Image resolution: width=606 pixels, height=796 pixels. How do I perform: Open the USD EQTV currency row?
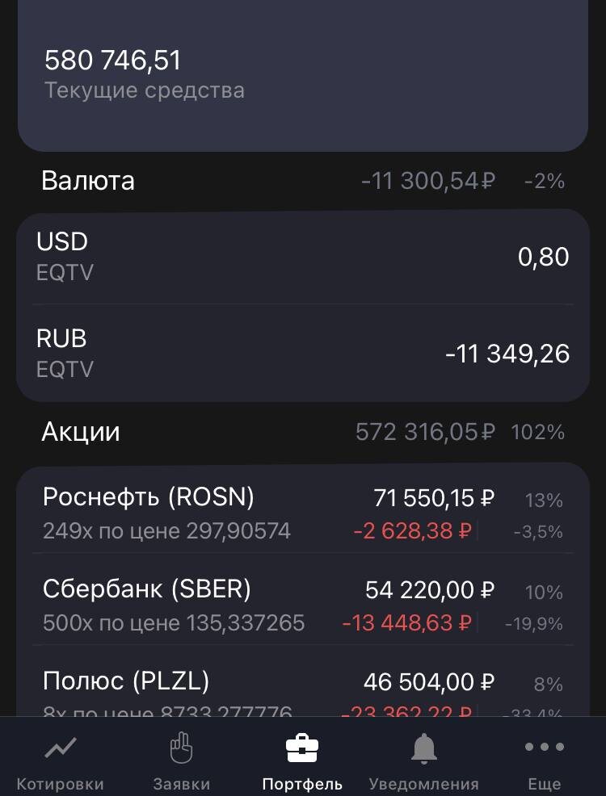(x=303, y=257)
